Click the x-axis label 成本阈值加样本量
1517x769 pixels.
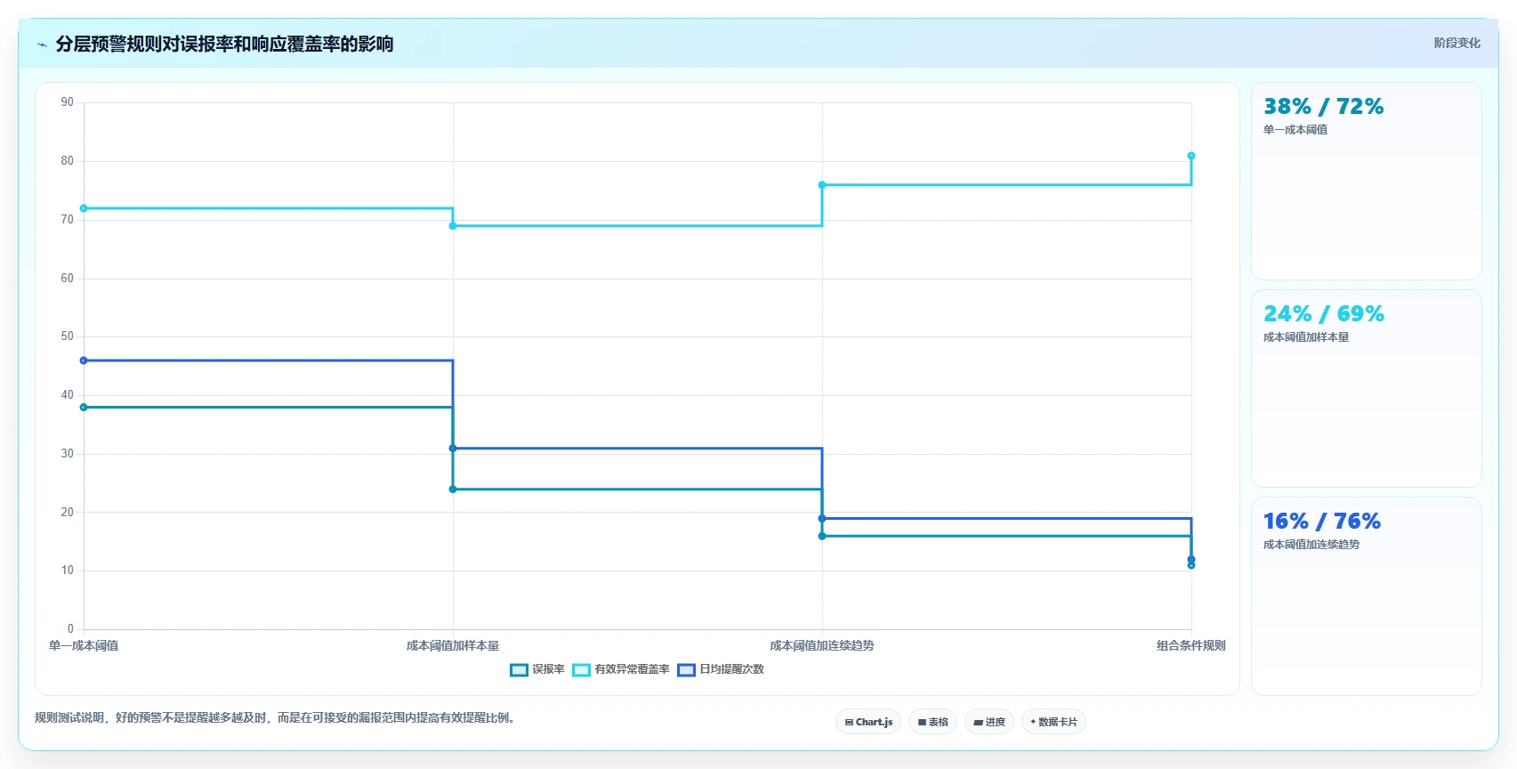(453, 645)
